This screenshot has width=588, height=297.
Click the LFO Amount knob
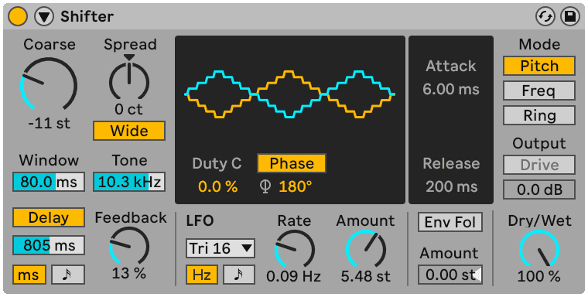click(366, 248)
